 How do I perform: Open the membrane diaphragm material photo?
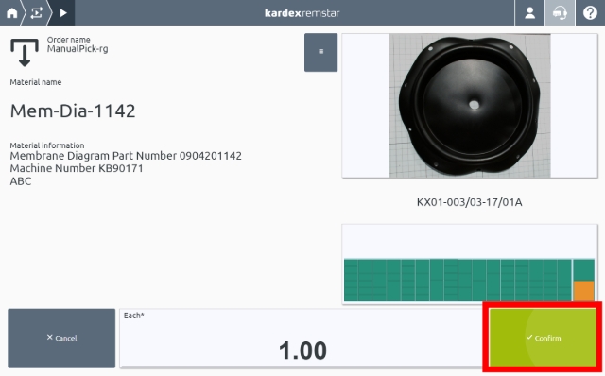470,106
